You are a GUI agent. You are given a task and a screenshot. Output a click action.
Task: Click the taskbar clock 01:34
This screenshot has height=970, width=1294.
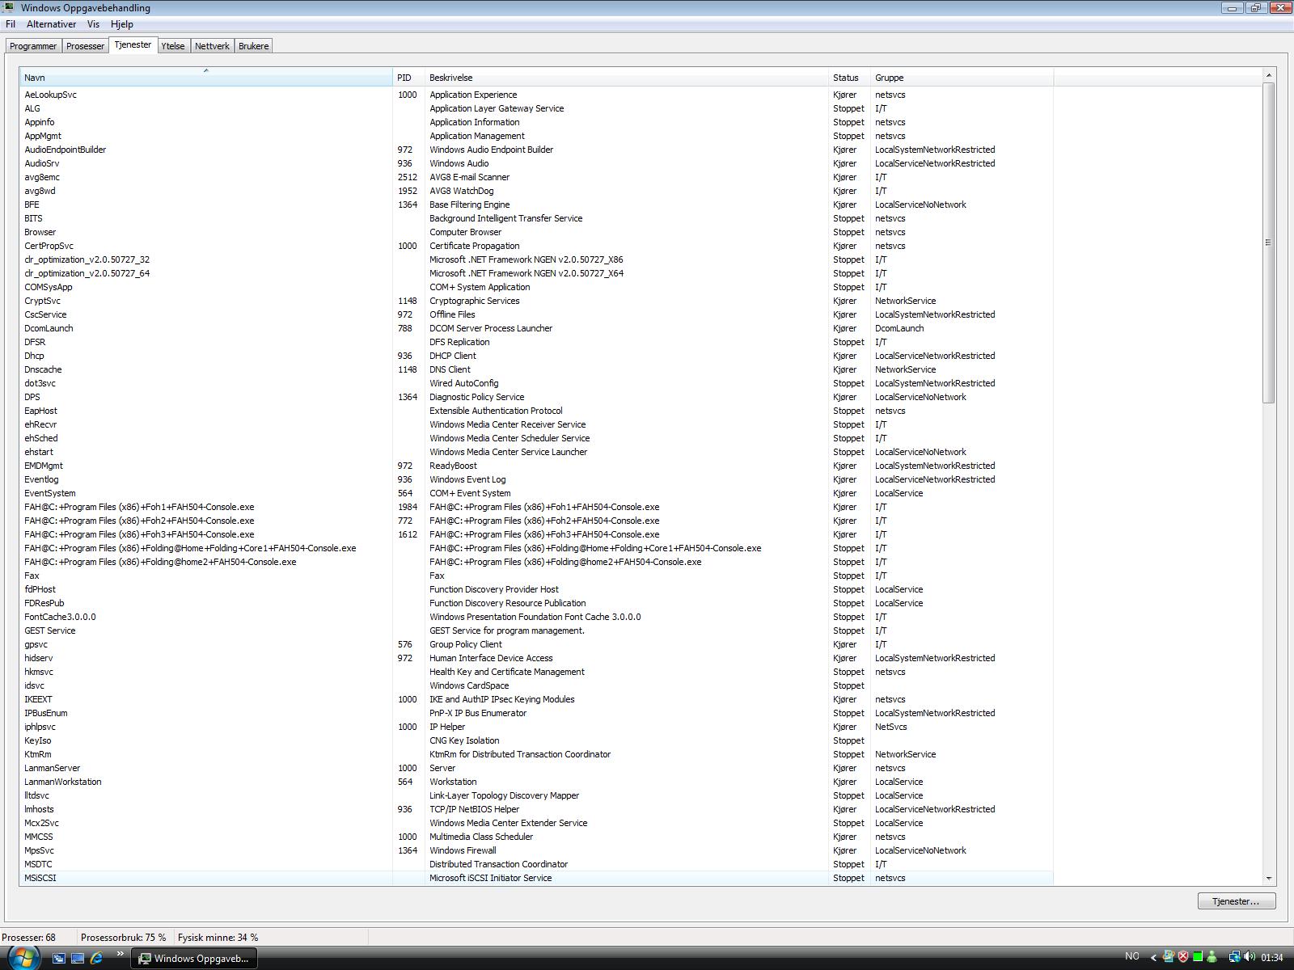tap(1272, 957)
